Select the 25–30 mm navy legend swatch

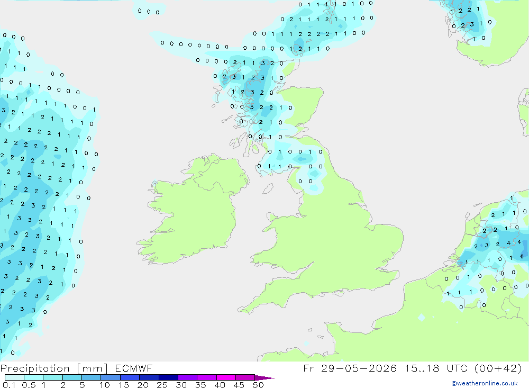tap(168, 377)
